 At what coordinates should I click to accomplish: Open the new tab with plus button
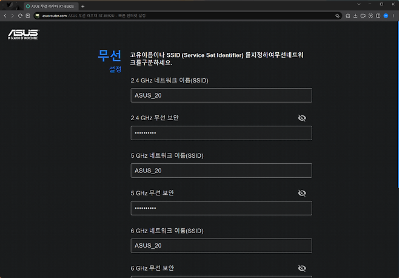(x=83, y=6)
